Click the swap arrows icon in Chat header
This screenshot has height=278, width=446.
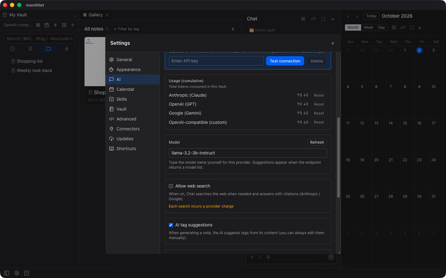(x=313, y=19)
